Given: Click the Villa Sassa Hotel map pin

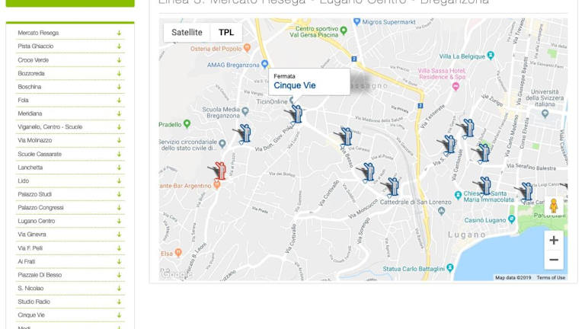Looking at the screenshot, I should click(456, 86).
